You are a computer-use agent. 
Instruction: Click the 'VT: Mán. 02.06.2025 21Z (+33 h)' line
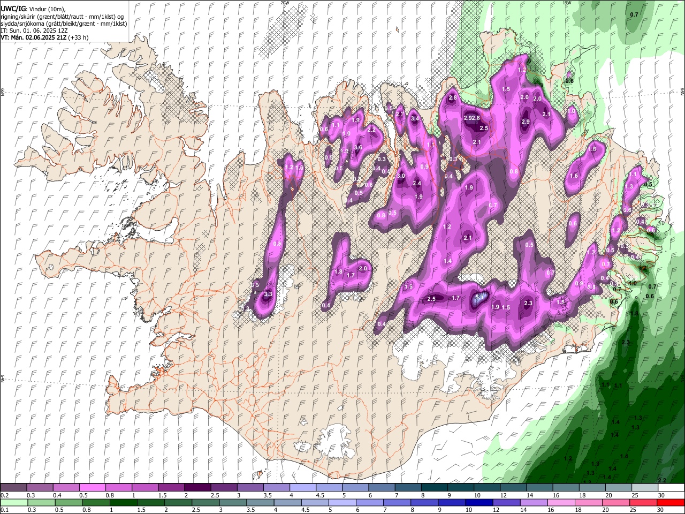[x=44, y=37]
